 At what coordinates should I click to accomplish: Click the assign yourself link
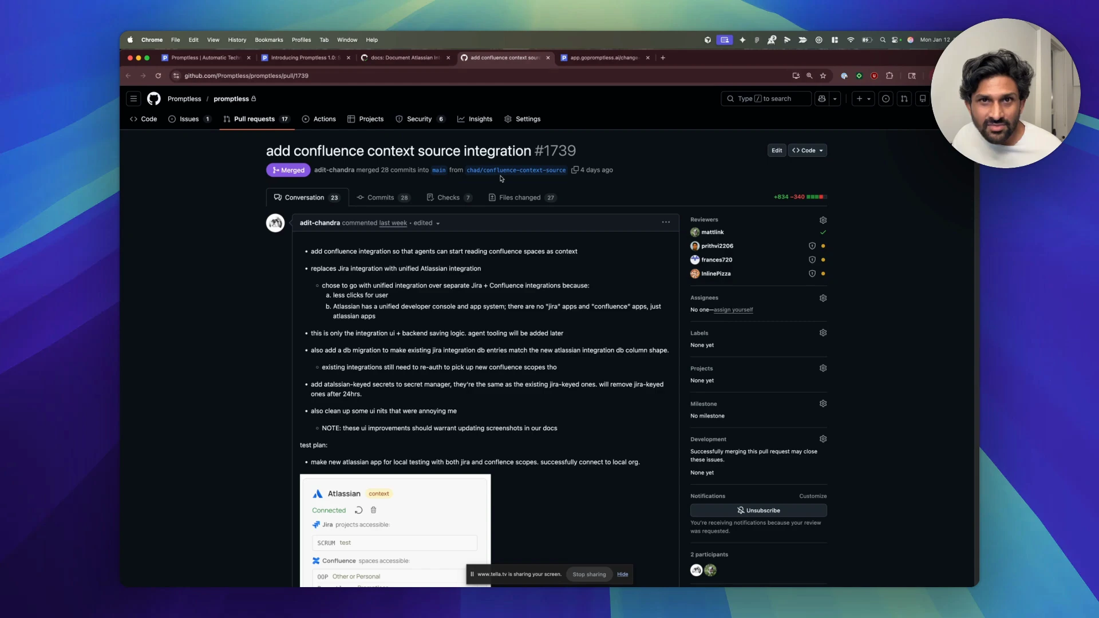coord(733,310)
